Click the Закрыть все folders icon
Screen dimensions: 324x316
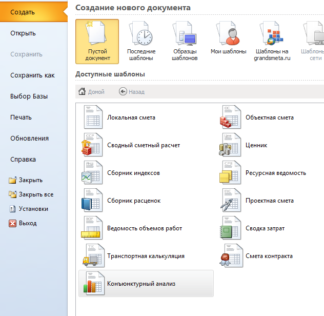(x=13, y=194)
